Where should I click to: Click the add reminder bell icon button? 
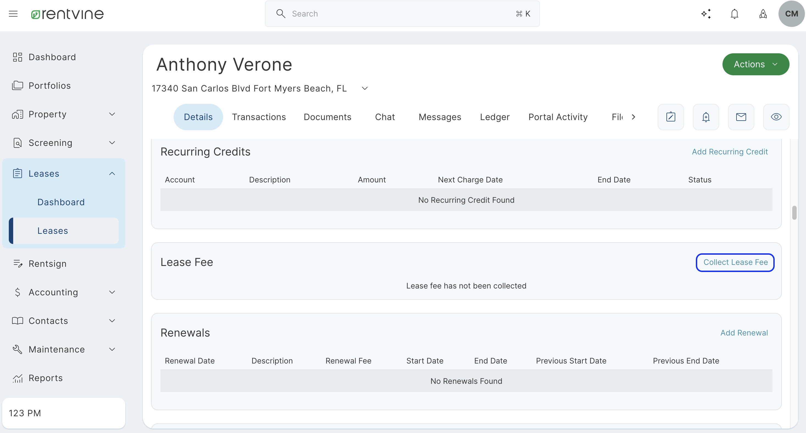point(705,117)
